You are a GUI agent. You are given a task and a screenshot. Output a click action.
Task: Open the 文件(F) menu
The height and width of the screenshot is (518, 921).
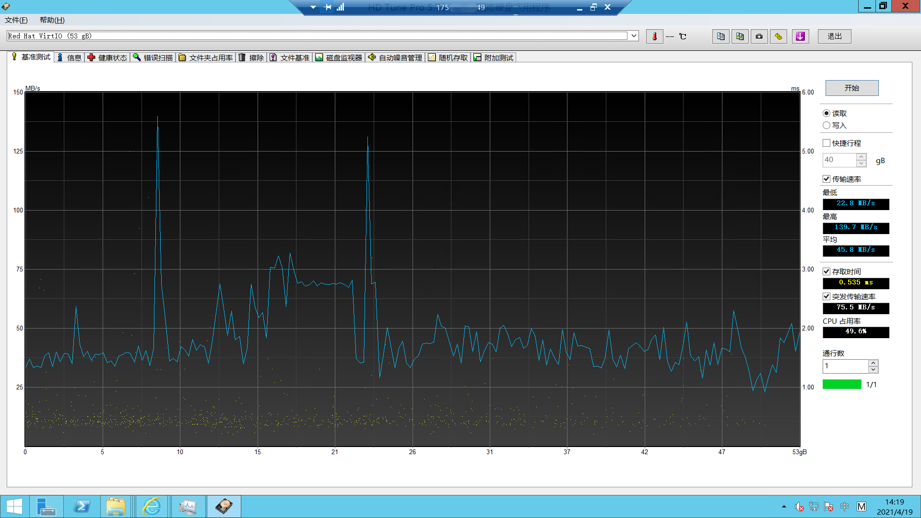(16, 20)
